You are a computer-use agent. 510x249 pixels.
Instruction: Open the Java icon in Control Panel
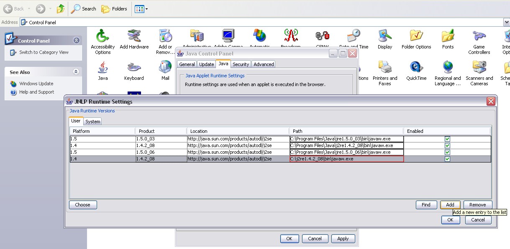coord(103,71)
